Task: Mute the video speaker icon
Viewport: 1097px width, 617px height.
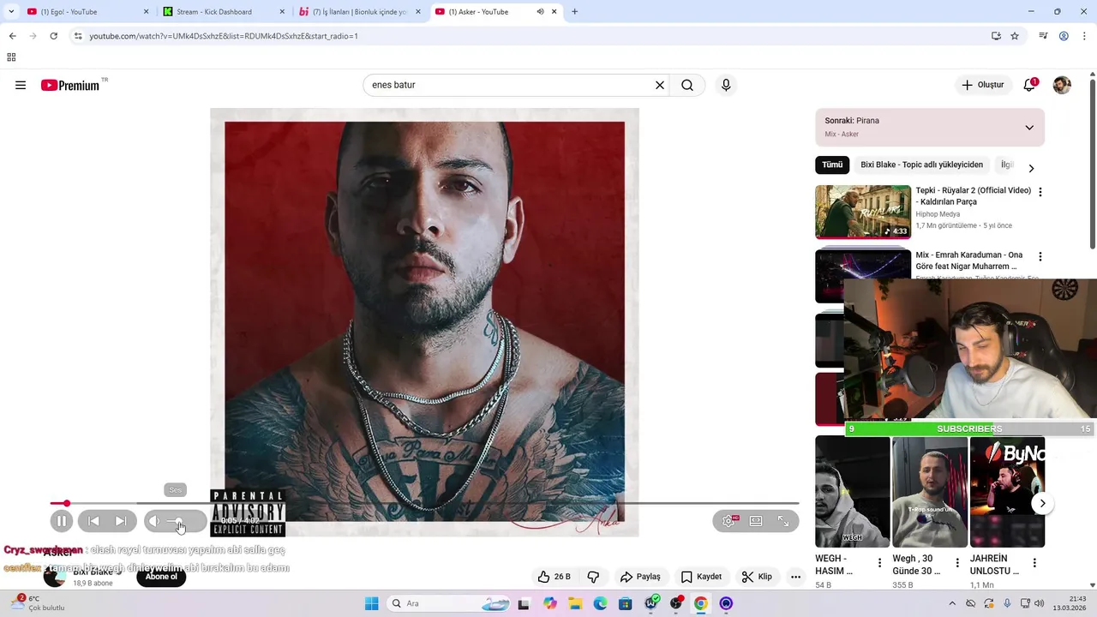Action: (x=154, y=521)
